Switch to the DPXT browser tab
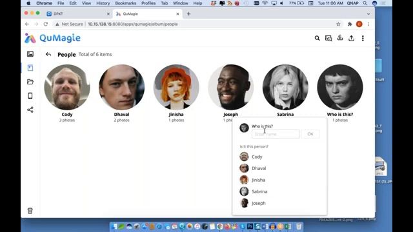Screen dimensions: 413x232 [x=77, y=14]
